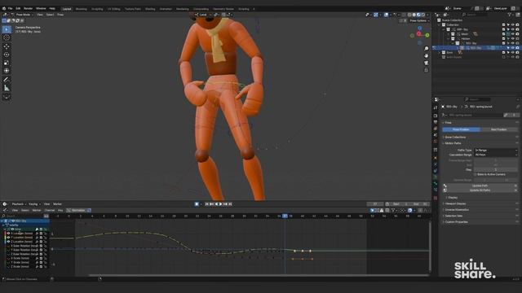
Task: Play the animation in reverse
Action: 216,204
